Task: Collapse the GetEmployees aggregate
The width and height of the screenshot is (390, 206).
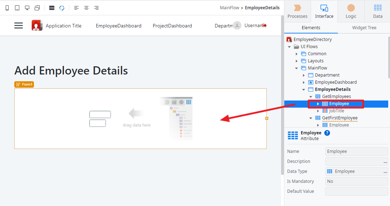Action: tap(311, 97)
